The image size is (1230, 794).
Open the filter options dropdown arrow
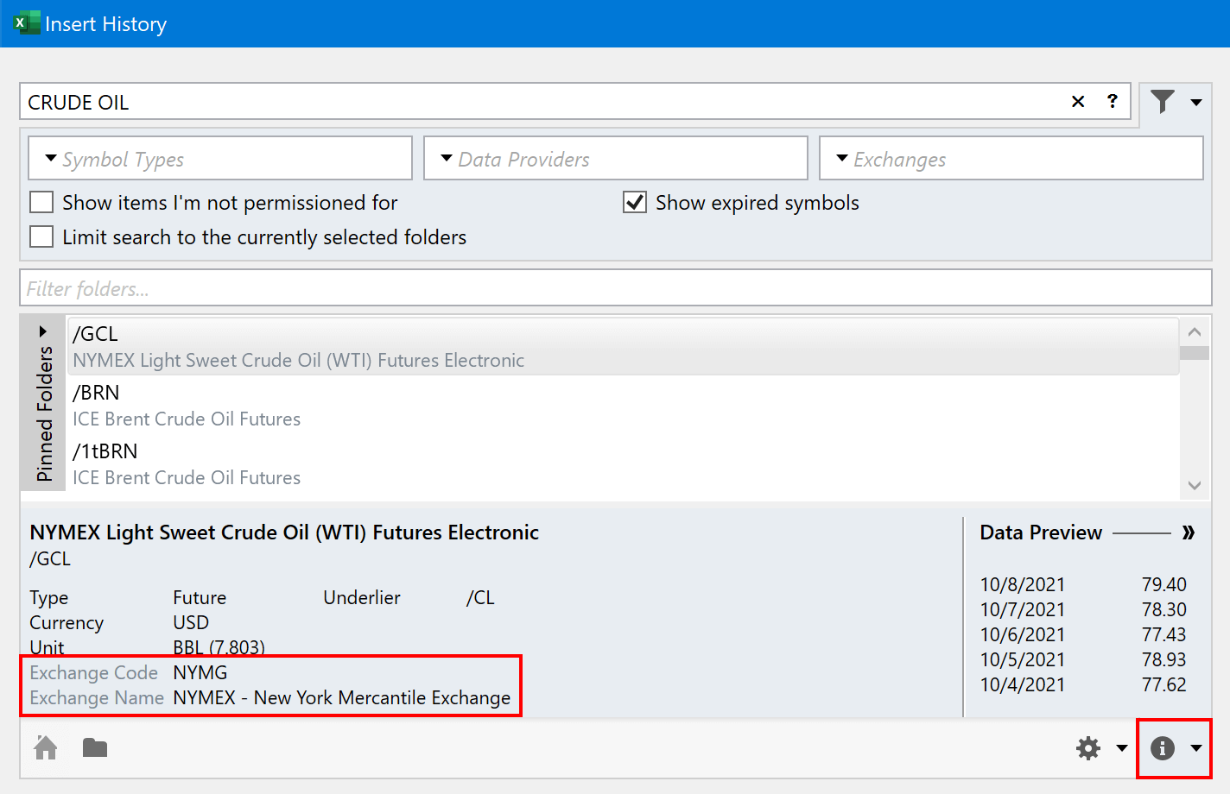click(x=1196, y=103)
